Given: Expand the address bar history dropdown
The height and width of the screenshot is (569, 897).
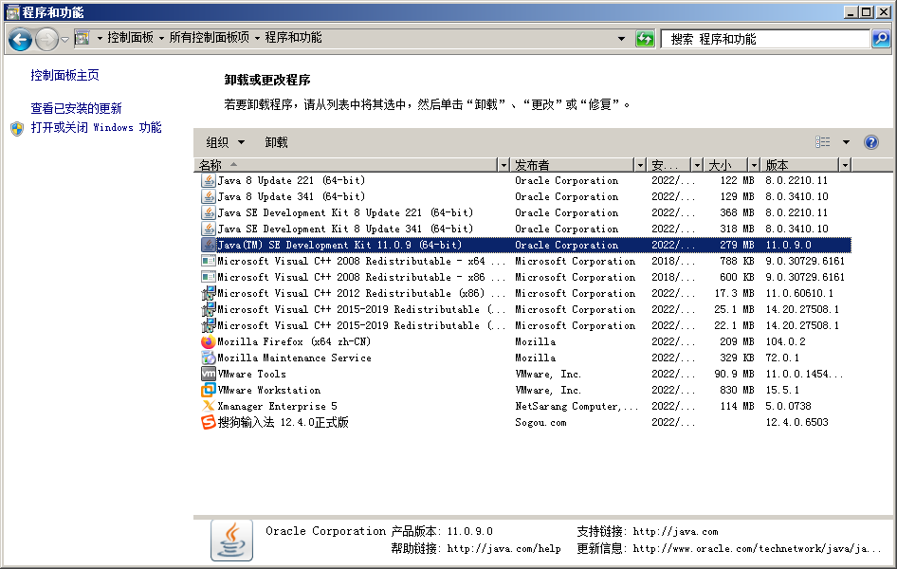Looking at the screenshot, I should click(x=621, y=39).
